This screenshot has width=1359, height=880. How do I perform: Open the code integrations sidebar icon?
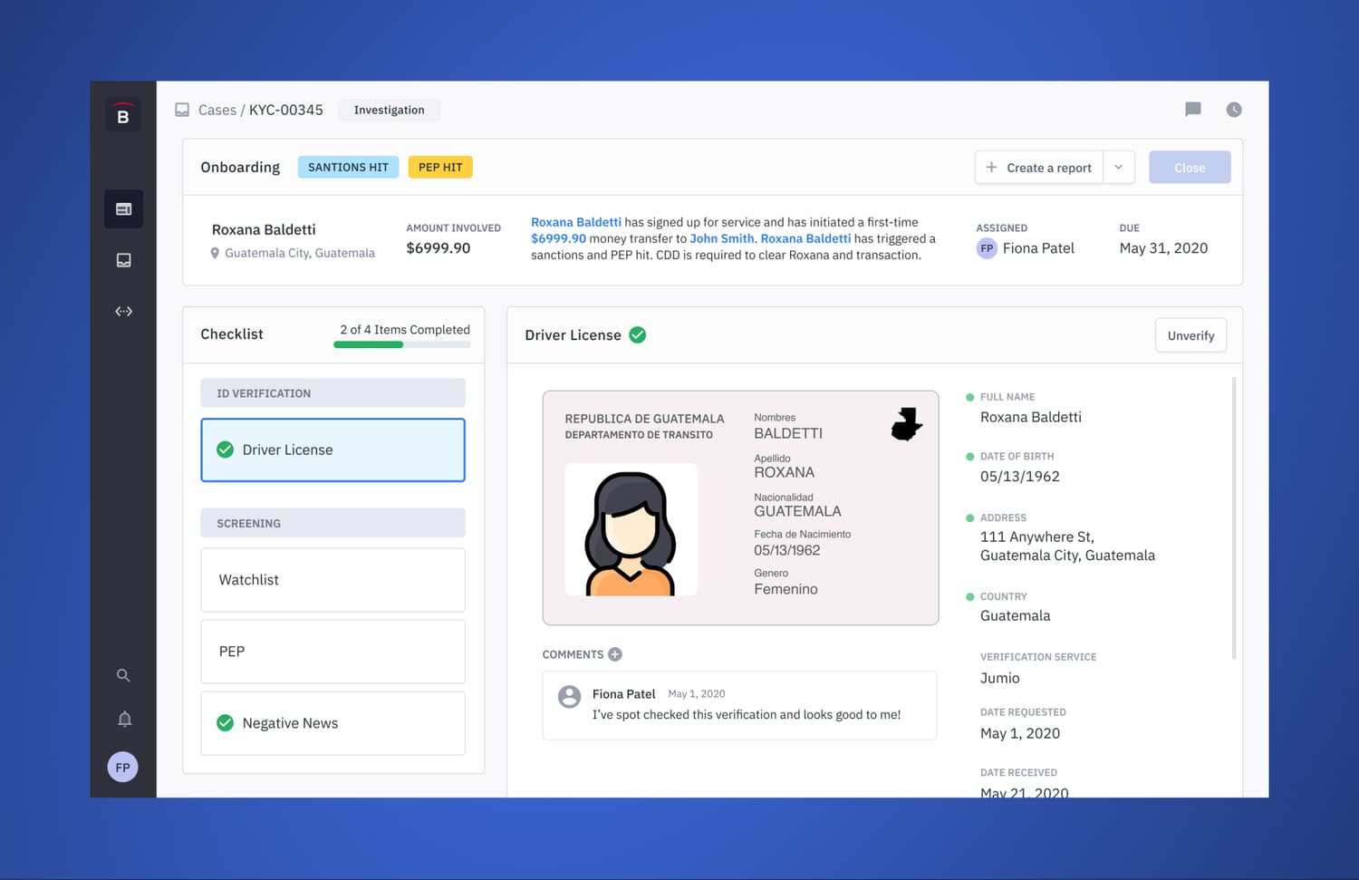tap(124, 311)
